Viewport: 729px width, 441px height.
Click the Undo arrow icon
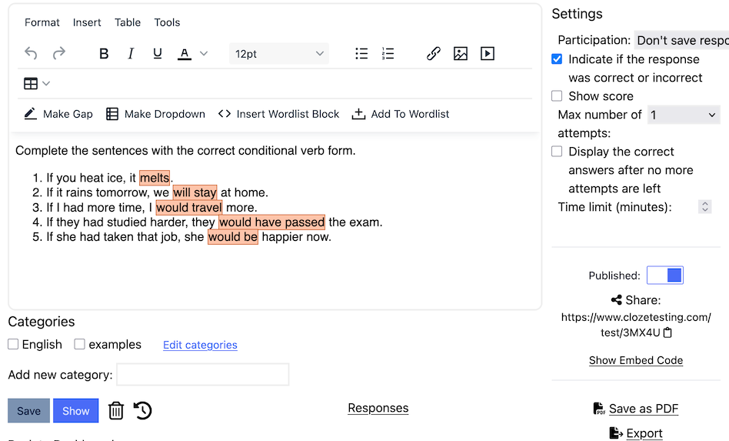click(x=31, y=54)
